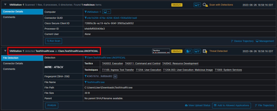Click timestamp on Threat Detected event
The height and width of the screenshot is (111, 277).
point(258,51)
